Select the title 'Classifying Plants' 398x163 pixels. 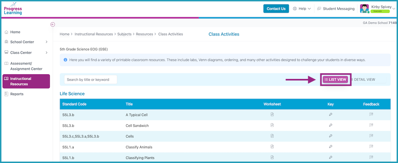click(x=140, y=158)
